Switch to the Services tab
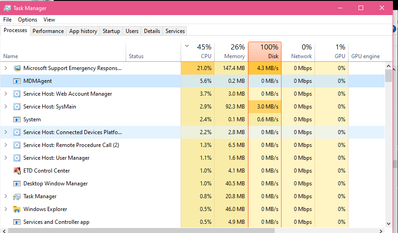 (175, 31)
